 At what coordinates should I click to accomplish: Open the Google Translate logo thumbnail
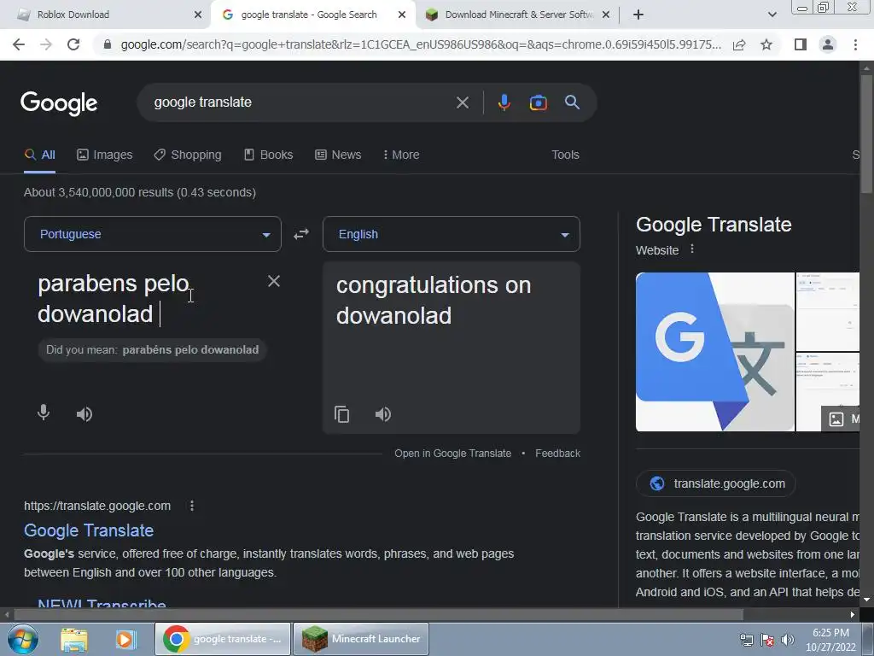point(714,352)
